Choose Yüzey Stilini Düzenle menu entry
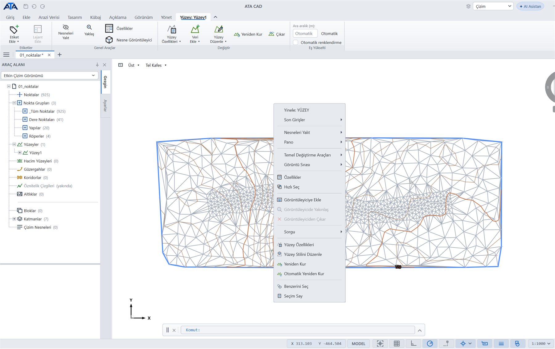The image size is (555, 349). pos(310,254)
